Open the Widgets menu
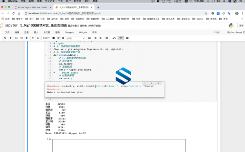Viewport: 245px width, 152px height. coord(83,32)
